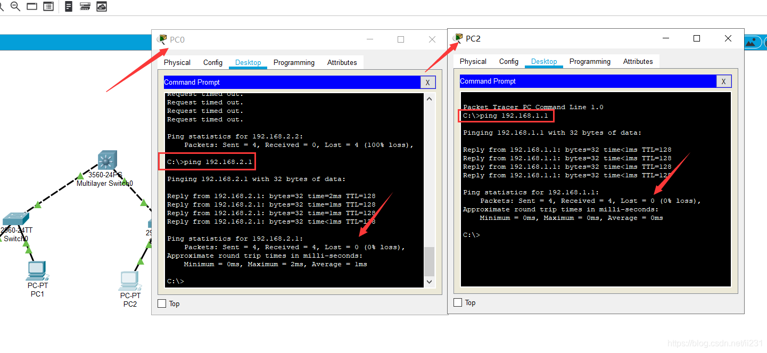This screenshot has width=767, height=353.
Task: Click PC0 Command Prompt blue title bar
Action: point(292,82)
